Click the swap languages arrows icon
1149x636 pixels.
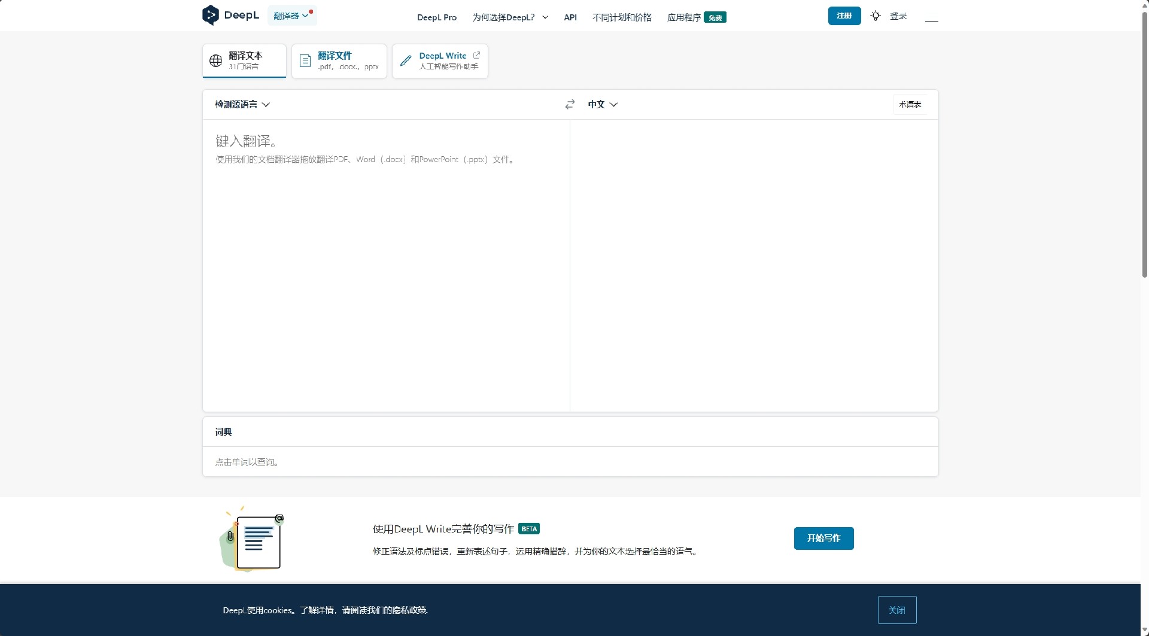[x=570, y=104]
